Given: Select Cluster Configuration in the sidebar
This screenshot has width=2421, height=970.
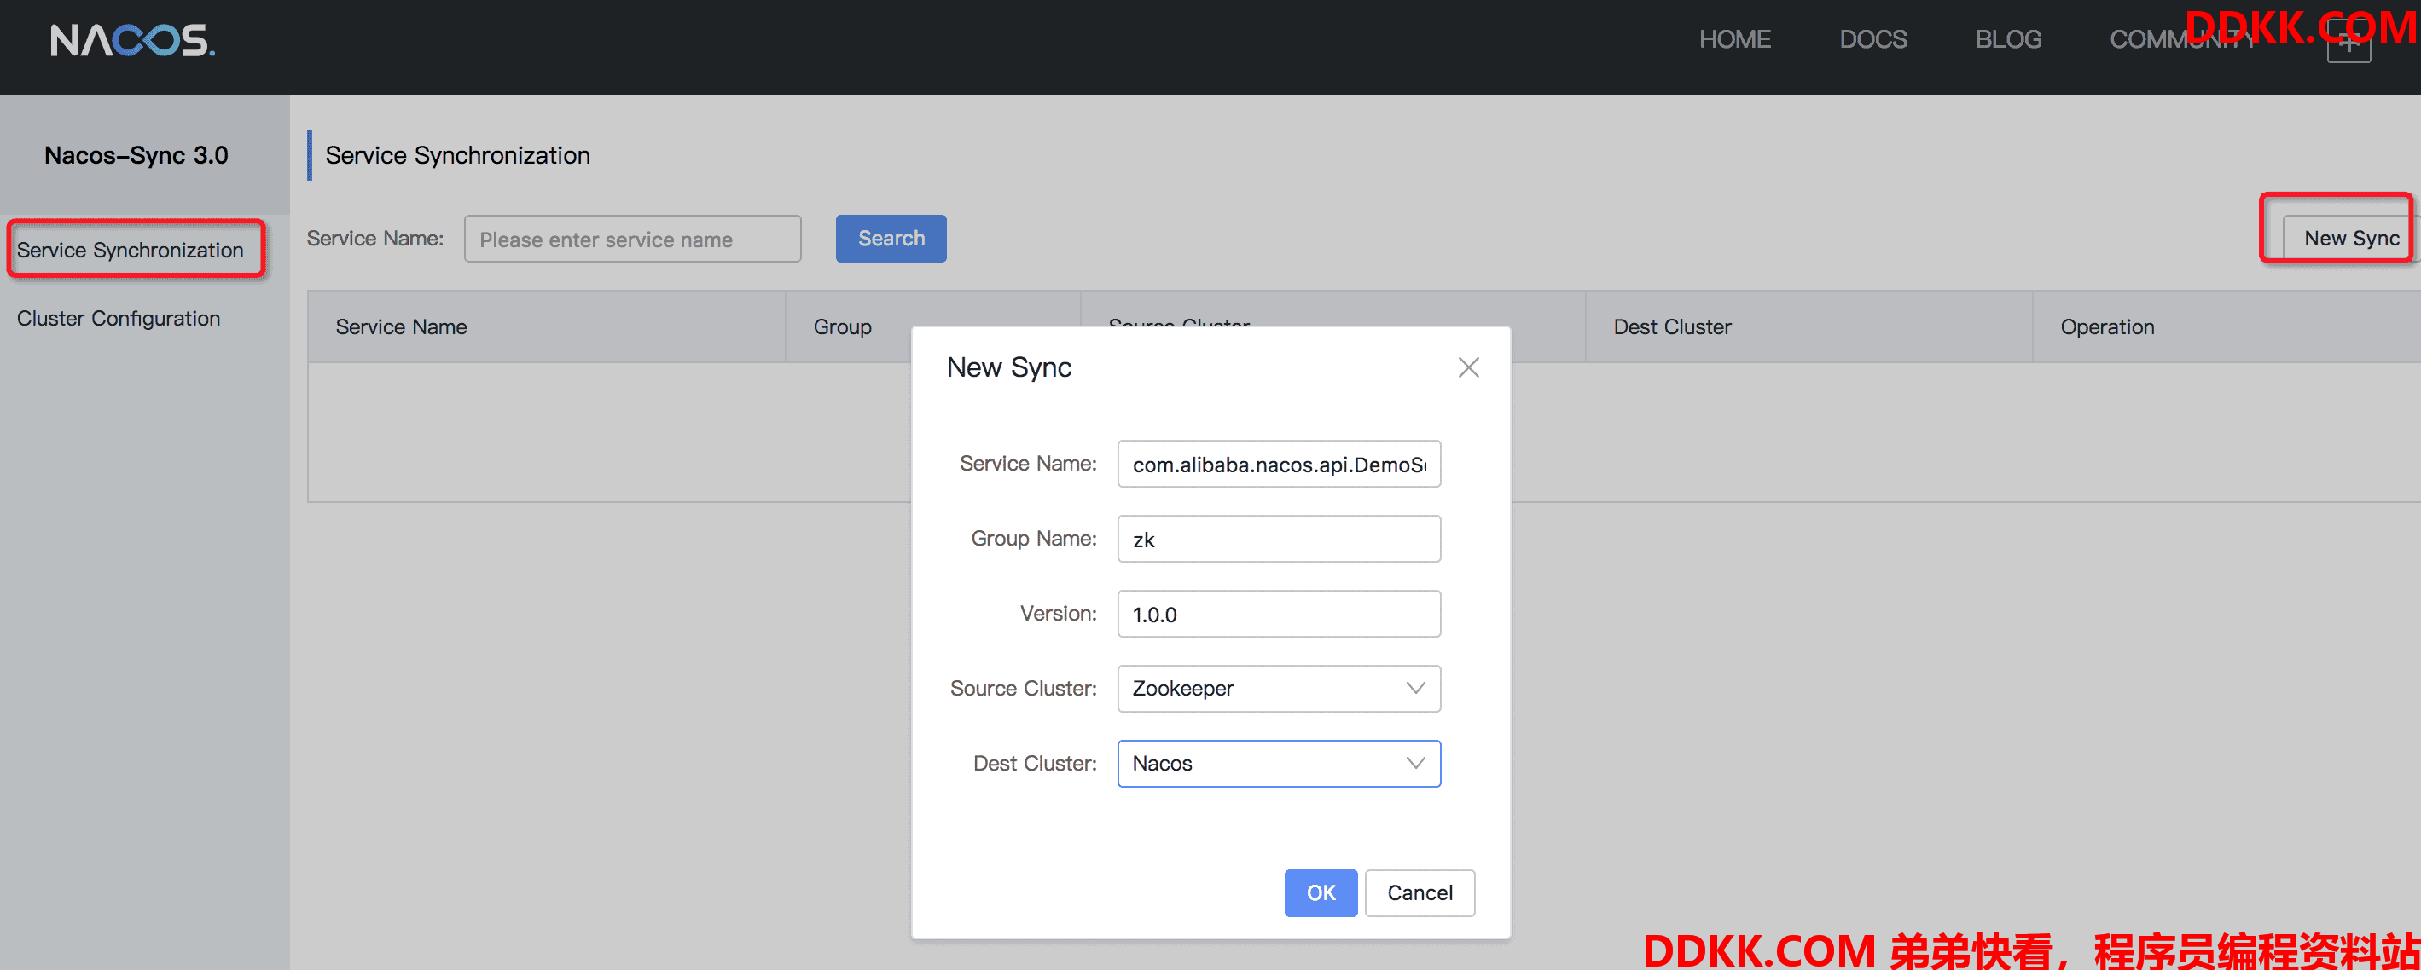Looking at the screenshot, I should coord(119,318).
